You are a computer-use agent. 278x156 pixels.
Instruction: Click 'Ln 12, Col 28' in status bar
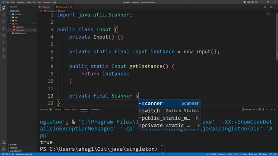(x=211, y=154)
